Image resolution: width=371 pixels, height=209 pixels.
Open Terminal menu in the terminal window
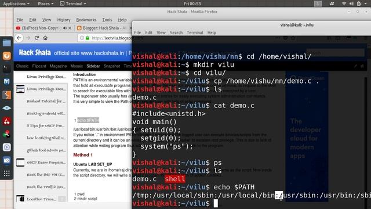(x=195, y=33)
